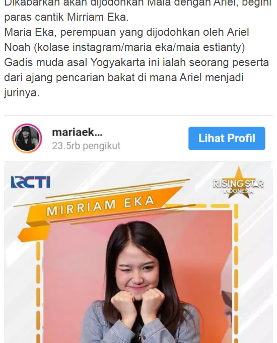Click the Lihat Profil button

tap(227, 138)
